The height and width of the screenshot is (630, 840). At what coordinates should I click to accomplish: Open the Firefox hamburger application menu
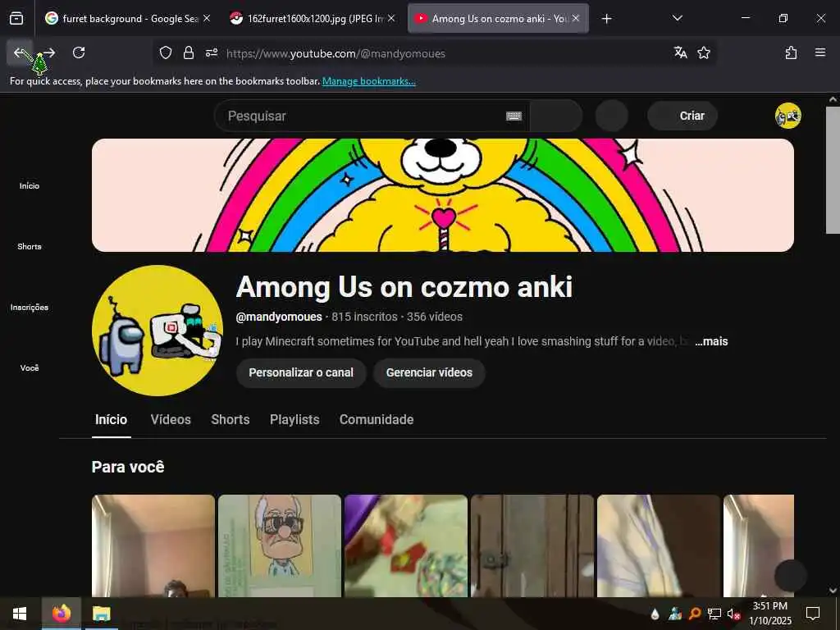click(819, 52)
